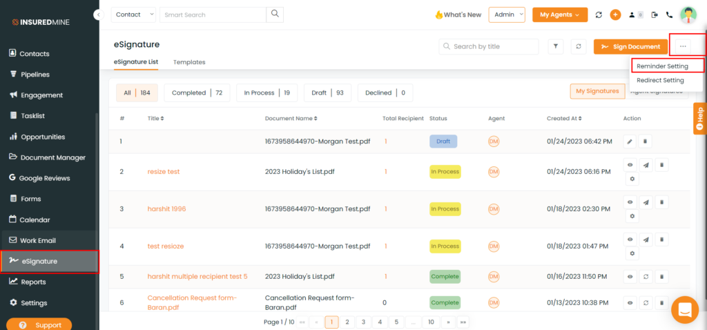
Task: Switch to the eSignature List tab
Action: [x=136, y=61]
